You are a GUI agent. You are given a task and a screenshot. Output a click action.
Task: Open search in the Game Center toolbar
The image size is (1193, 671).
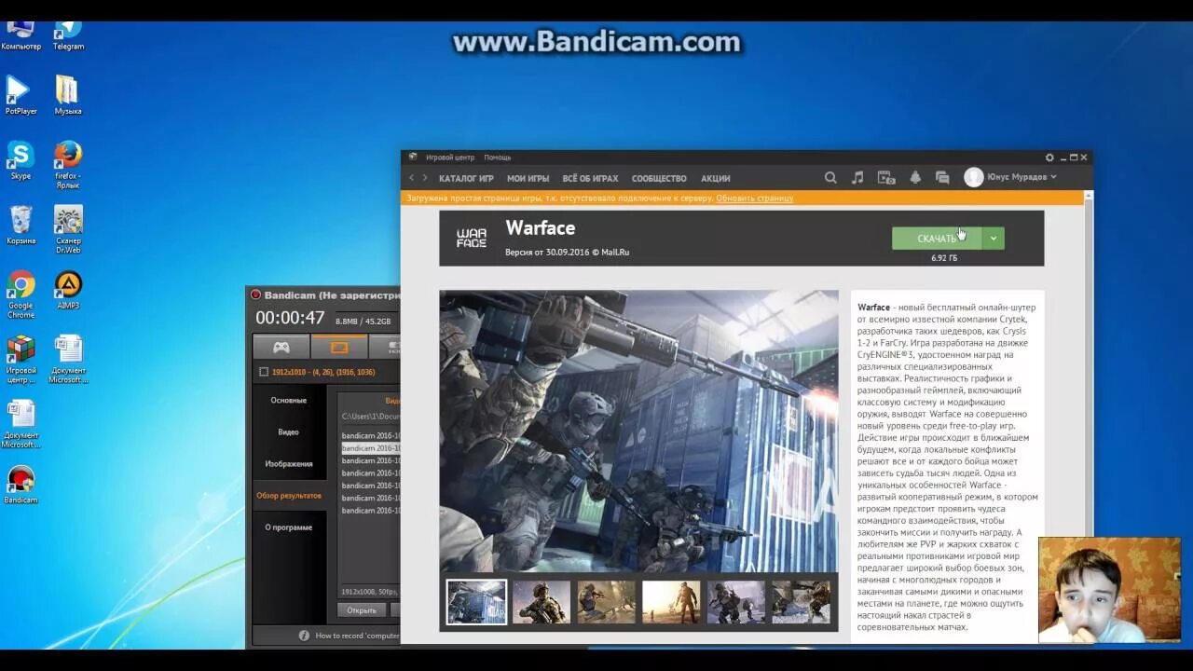[x=830, y=177]
